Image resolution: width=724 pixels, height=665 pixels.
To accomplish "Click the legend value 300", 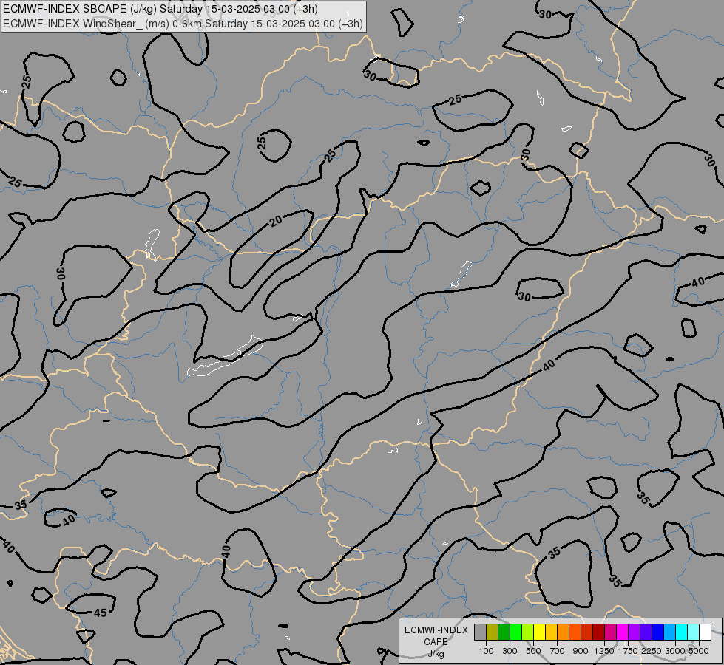I will coord(510,651).
